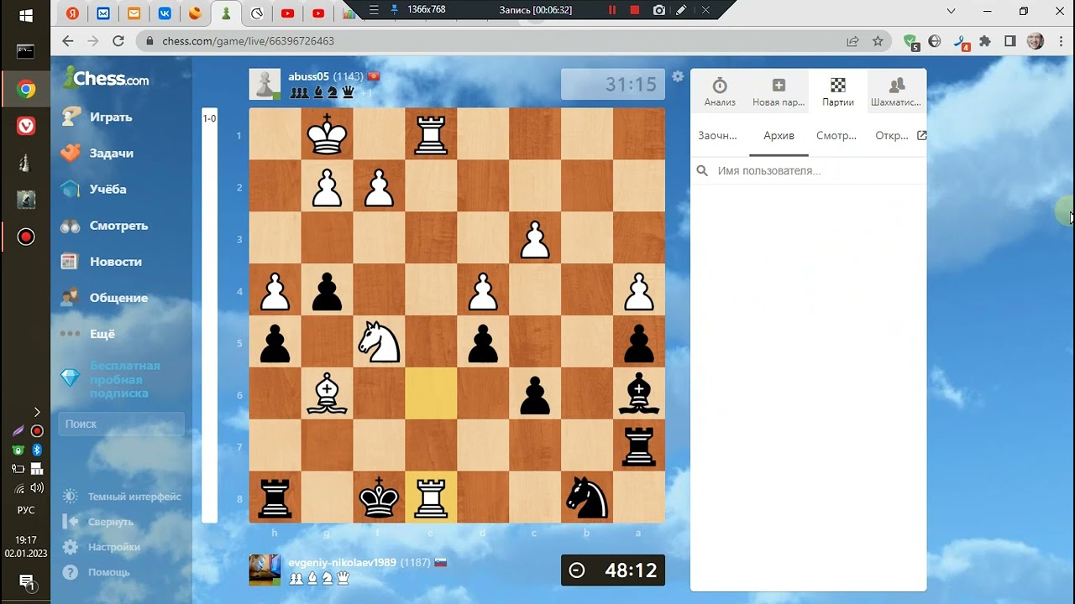The height and width of the screenshot is (604, 1075).
Task: Select the Открытые sub-tab
Action: click(x=892, y=135)
